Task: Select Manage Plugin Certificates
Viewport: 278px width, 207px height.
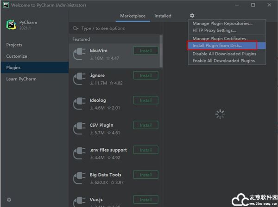Action: tap(227, 38)
